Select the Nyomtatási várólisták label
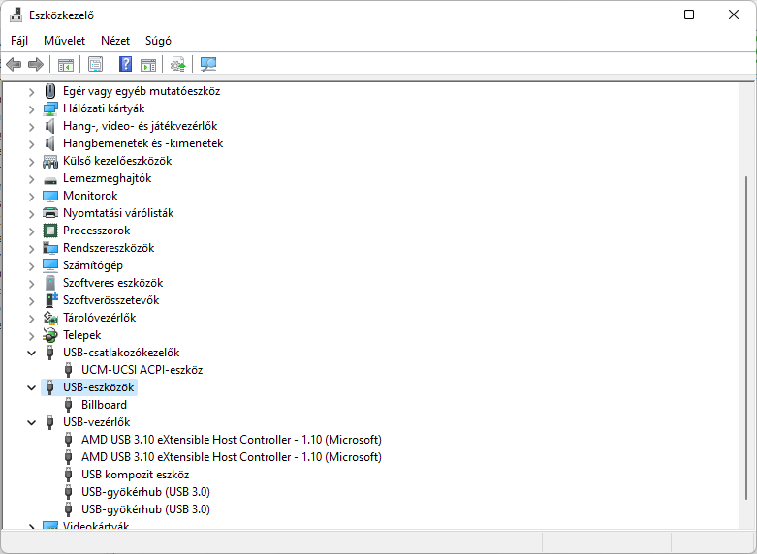757x554 pixels. [x=118, y=213]
